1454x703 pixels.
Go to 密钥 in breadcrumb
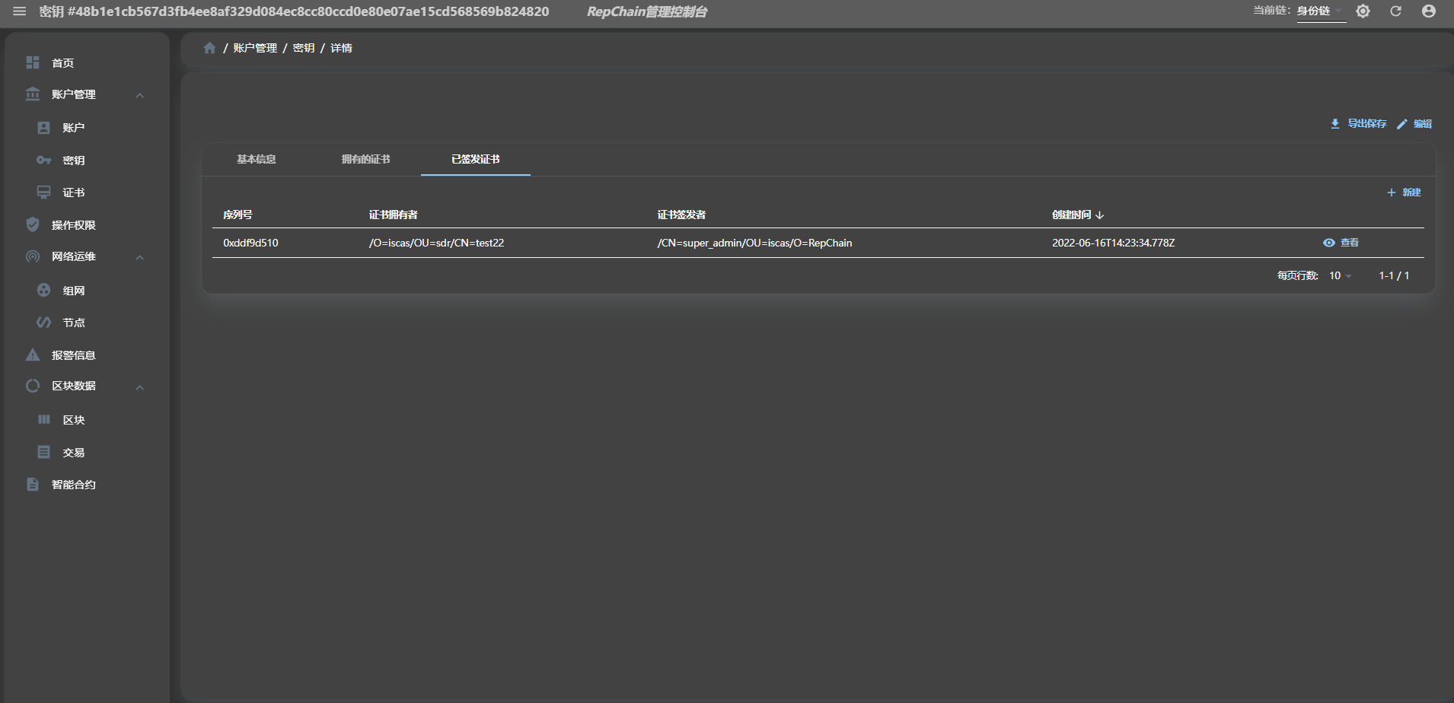[x=304, y=48]
